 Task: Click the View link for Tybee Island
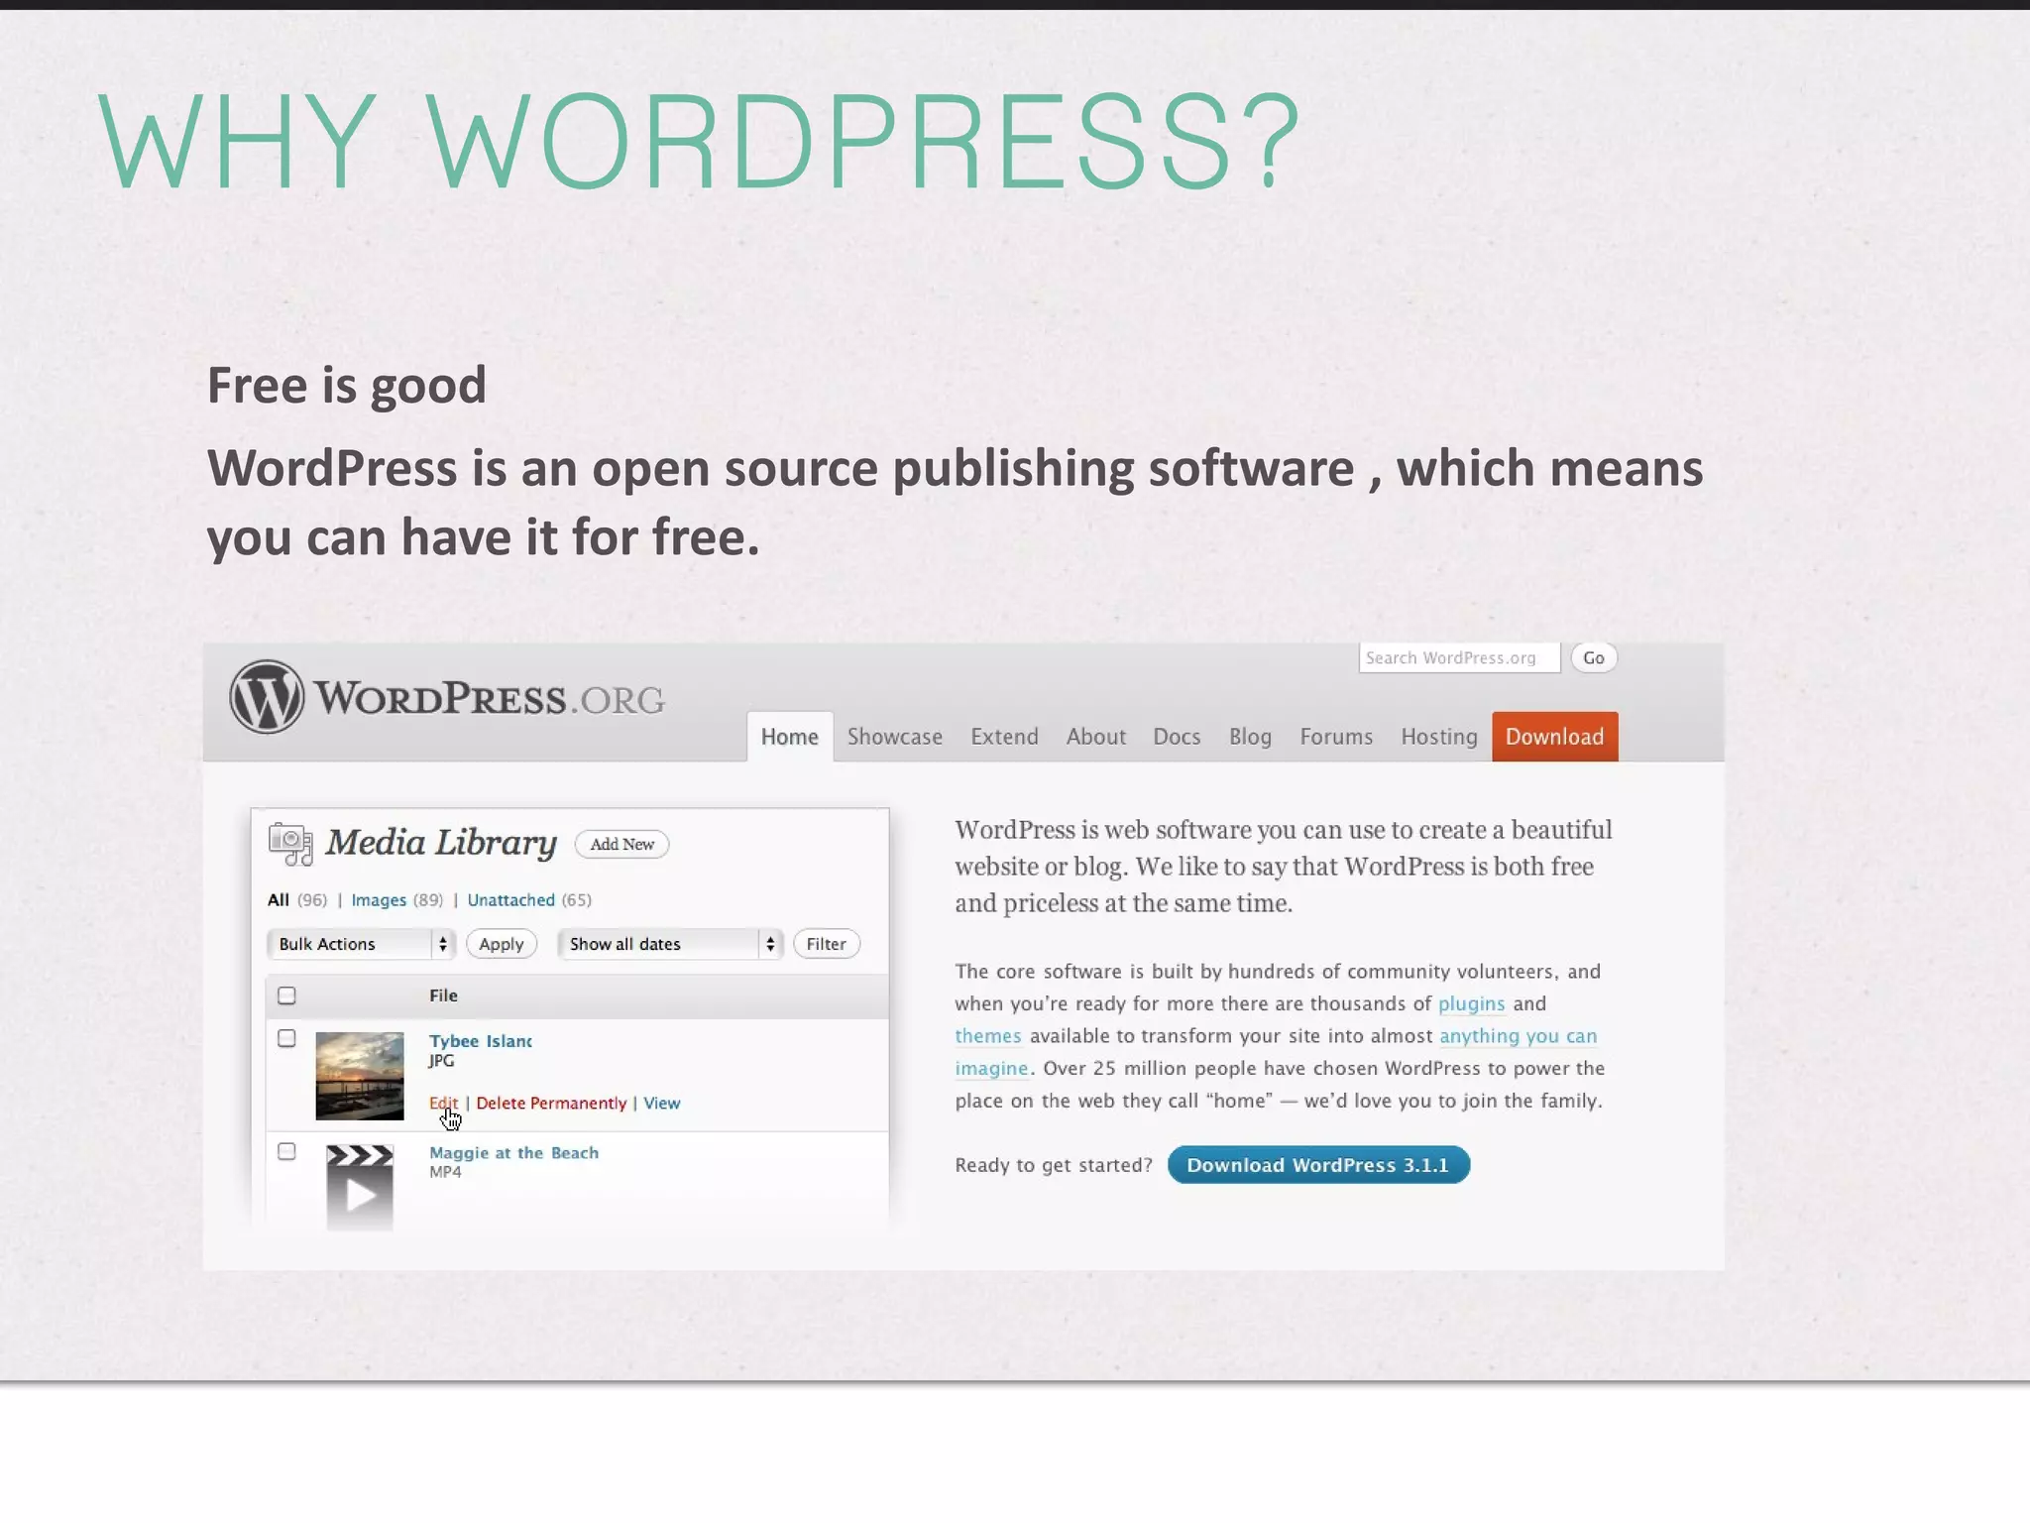pos(662,1103)
